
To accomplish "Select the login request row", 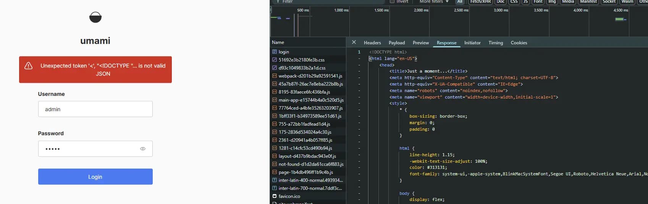I will 308,52.
